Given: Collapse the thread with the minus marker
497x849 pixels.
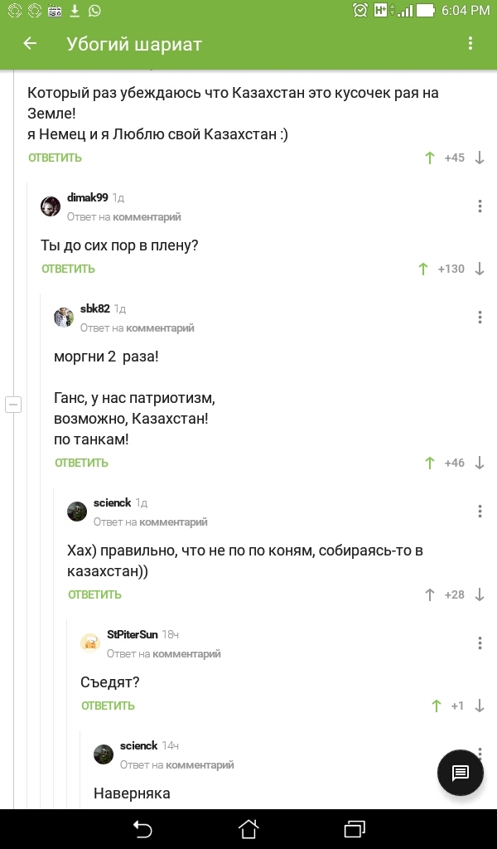Looking at the screenshot, I should 12,404.
